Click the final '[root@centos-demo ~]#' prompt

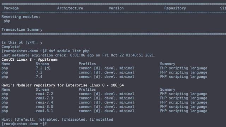tap(24, 124)
